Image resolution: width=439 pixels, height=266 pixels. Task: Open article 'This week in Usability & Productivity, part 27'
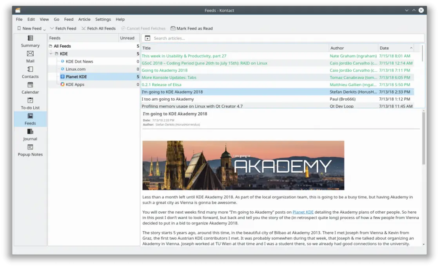tap(278, 56)
